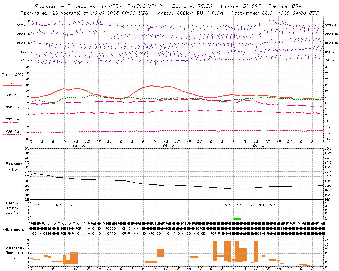Click the Давление panel label
Image resolution: width=339 pixels, height=271 pixels.
tap(14, 164)
